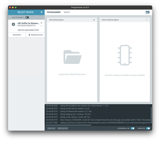Click log line about bundled core version 7.13.0
Image resolution: width=160 pixels, height=141 pixels.
(x=84, y=106)
